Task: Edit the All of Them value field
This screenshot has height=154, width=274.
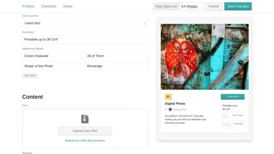Action: [116, 56]
